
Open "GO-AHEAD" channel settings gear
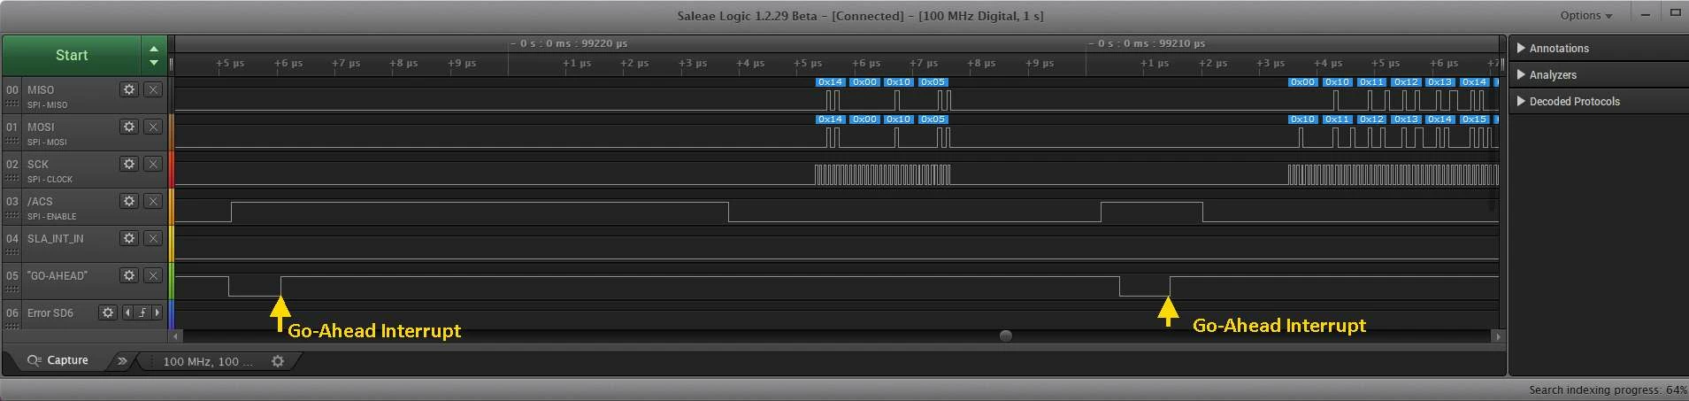pos(129,275)
